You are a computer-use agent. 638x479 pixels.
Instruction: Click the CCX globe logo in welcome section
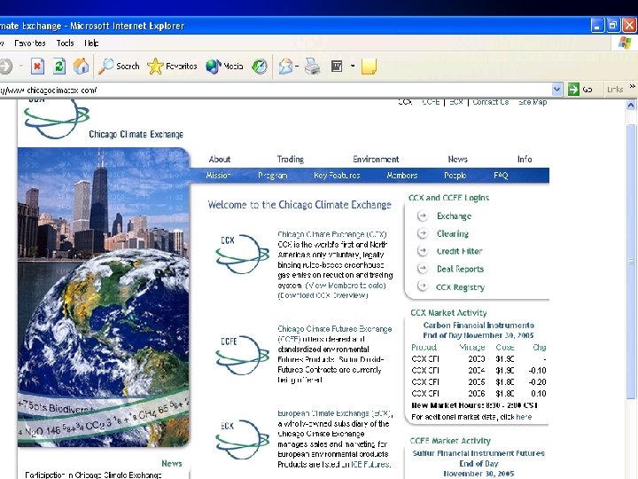click(243, 254)
